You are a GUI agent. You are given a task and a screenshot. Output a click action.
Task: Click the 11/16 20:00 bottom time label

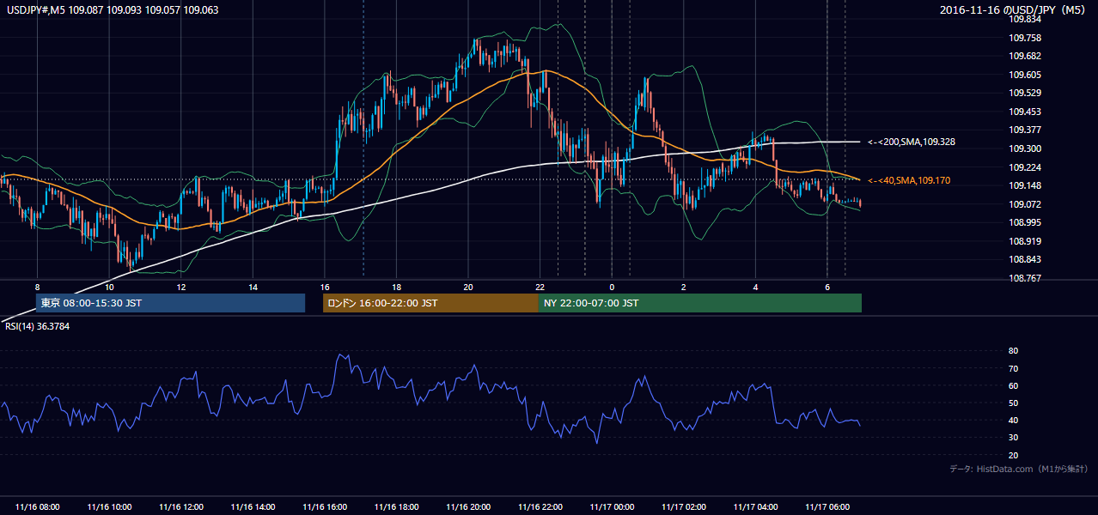pos(468,507)
